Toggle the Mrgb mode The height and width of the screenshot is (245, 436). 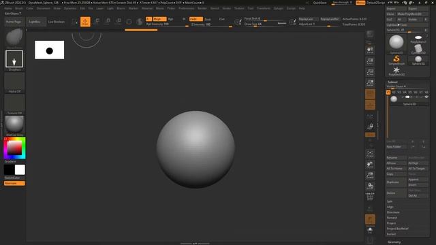tap(159, 19)
